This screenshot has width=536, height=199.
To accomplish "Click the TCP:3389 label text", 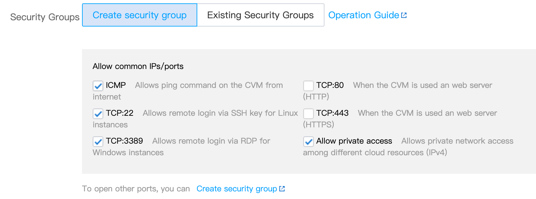I will click(125, 141).
